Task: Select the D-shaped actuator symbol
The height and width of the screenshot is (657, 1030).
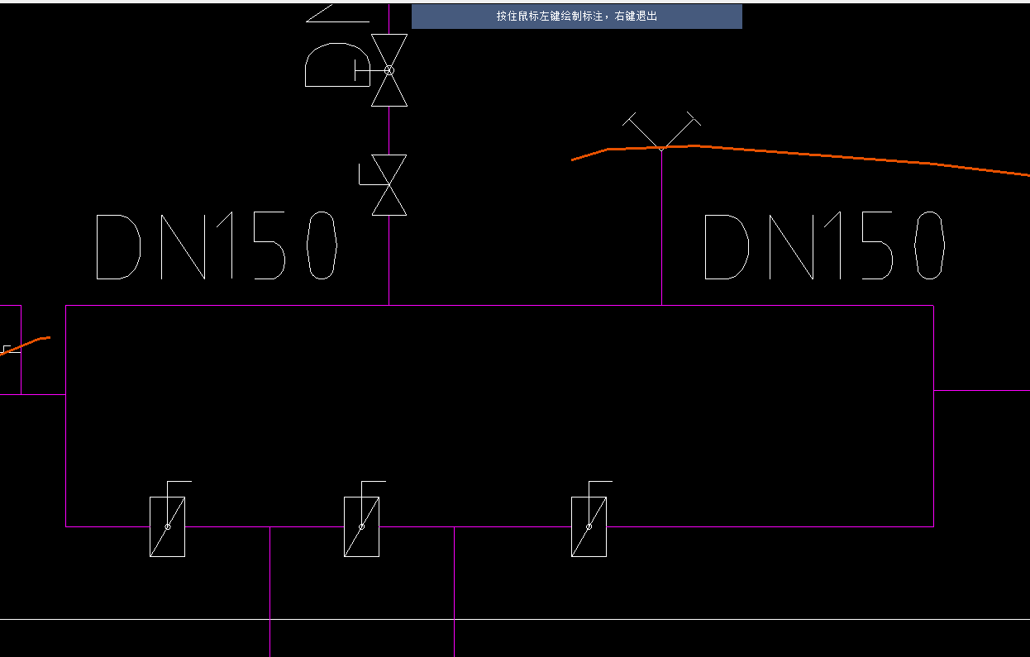Action: pos(337,64)
